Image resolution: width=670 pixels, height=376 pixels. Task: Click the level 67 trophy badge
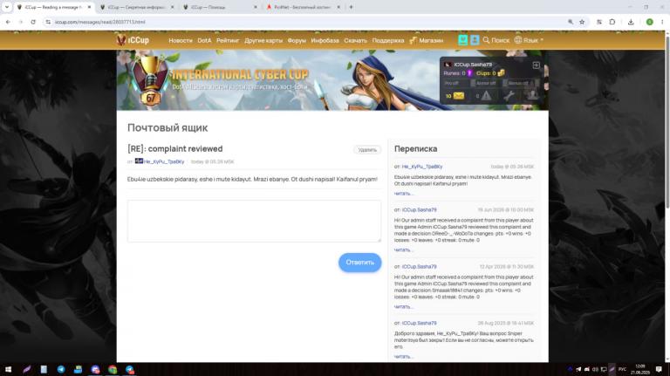click(150, 80)
